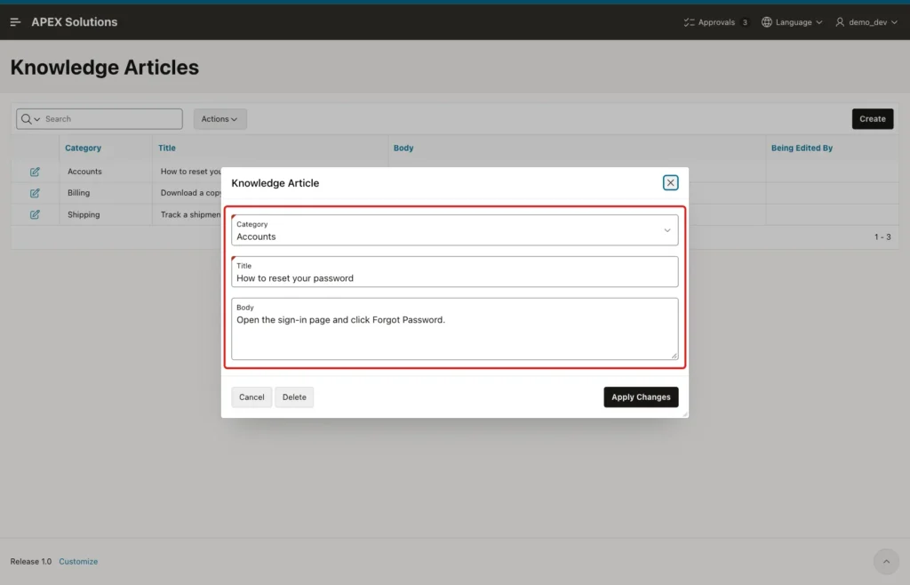Open the Customize link in footer
910x585 pixels.
click(78, 562)
